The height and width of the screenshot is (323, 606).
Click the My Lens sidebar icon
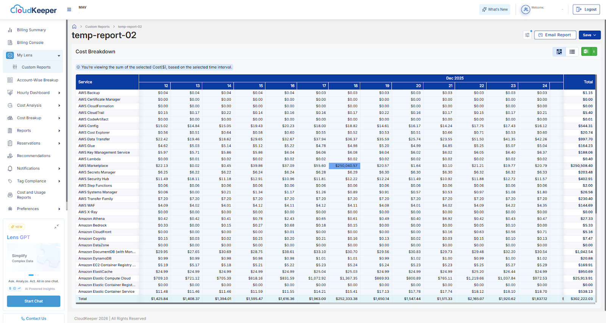point(10,55)
